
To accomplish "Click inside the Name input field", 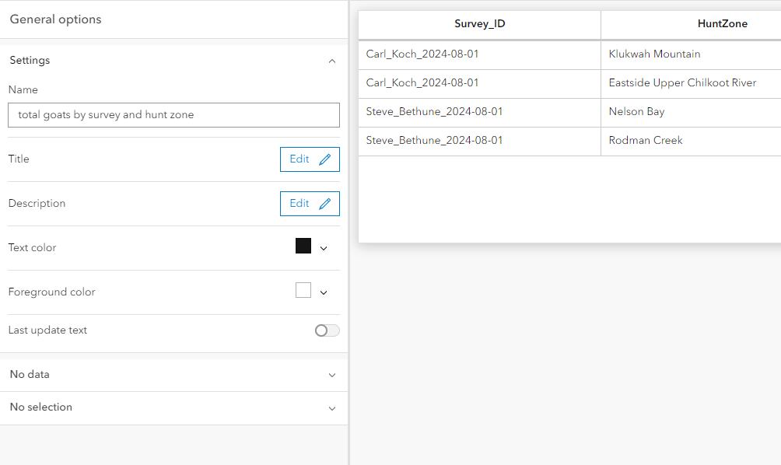I will [x=173, y=114].
